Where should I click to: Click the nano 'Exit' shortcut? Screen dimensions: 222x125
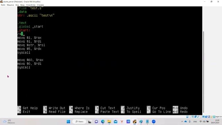[x=24, y=112]
